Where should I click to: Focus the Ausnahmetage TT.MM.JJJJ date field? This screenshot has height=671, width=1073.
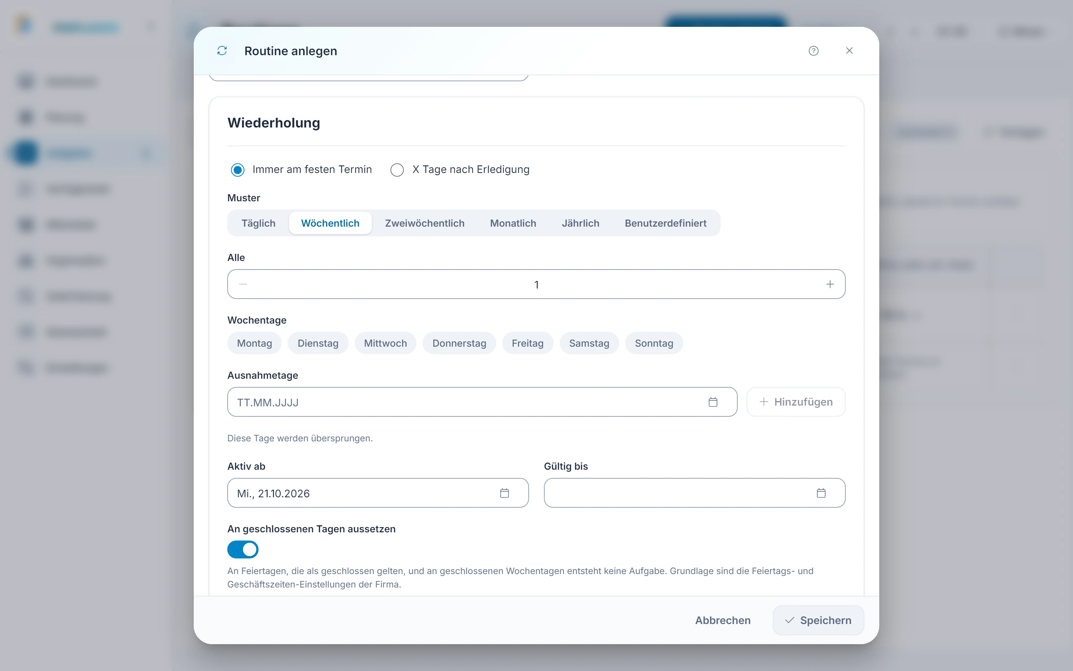(482, 402)
